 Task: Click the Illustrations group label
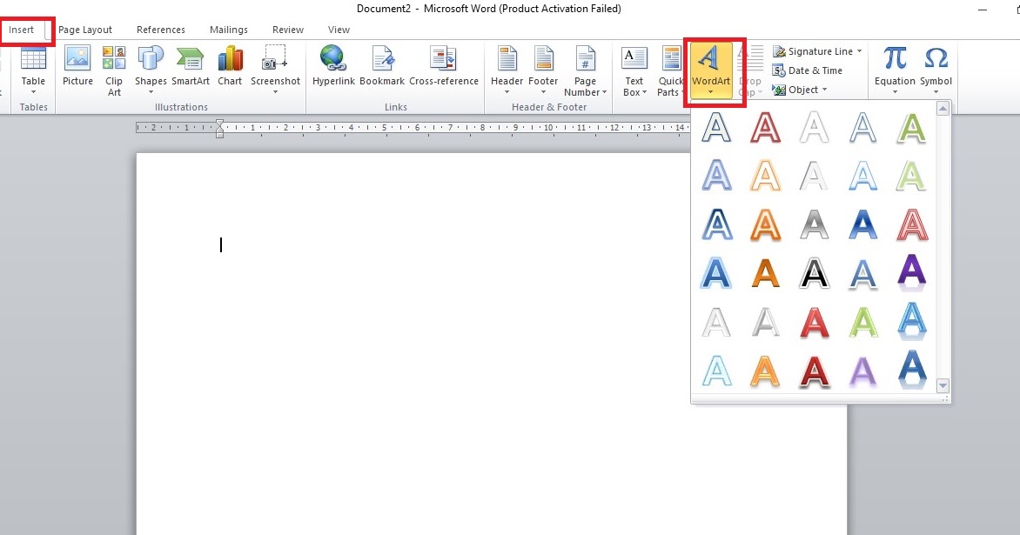(181, 107)
